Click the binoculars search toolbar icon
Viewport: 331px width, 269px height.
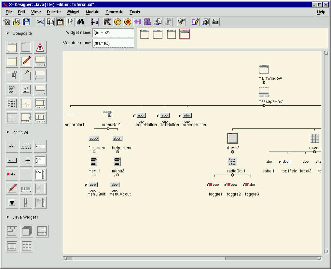(x=81, y=22)
